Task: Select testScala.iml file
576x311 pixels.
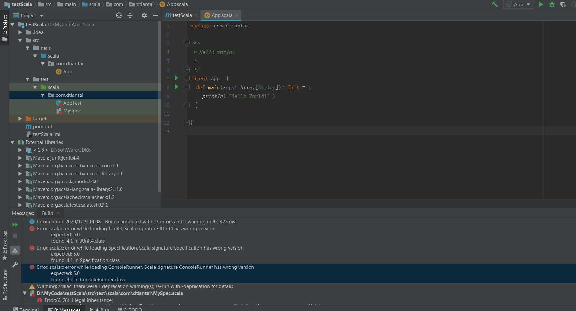Action: pos(43,134)
